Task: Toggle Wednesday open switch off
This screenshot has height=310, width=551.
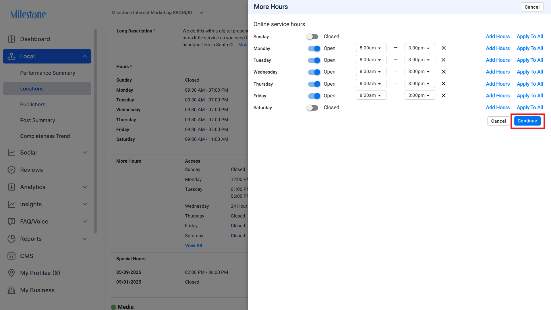Action: pos(314,72)
